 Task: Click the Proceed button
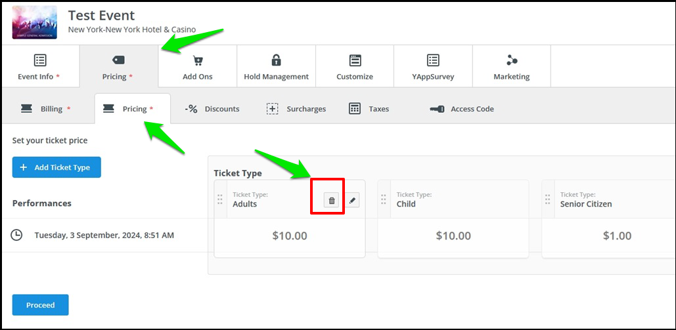(41, 305)
